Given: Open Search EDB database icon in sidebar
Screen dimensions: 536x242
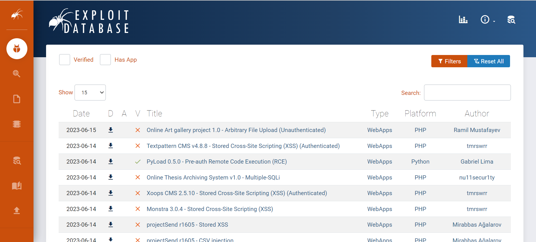Looking at the screenshot, I should pos(17,160).
